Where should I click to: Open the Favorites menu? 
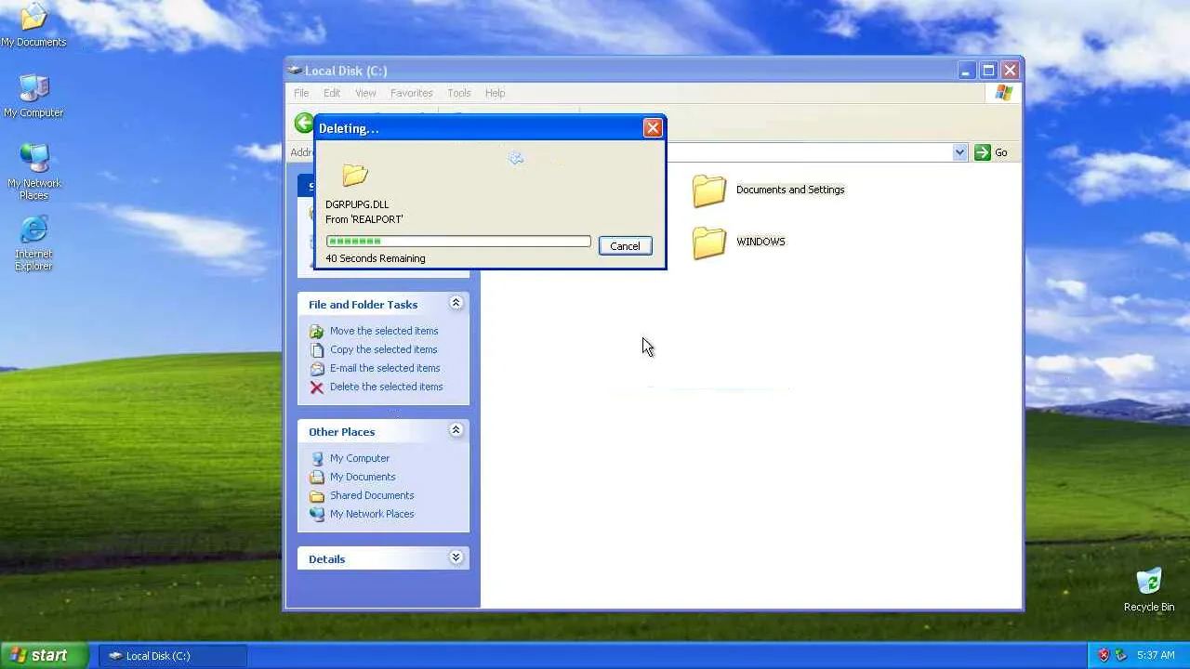pos(412,93)
